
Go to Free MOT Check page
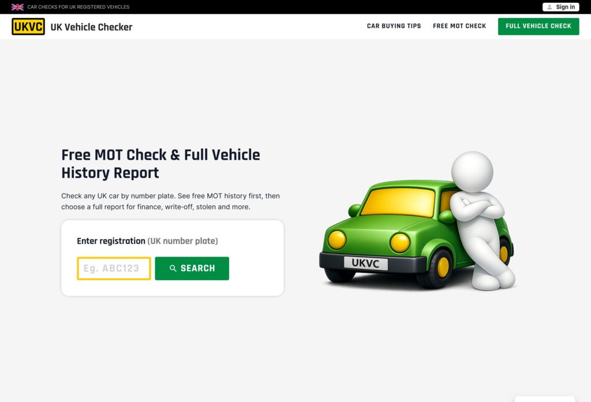click(459, 26)
